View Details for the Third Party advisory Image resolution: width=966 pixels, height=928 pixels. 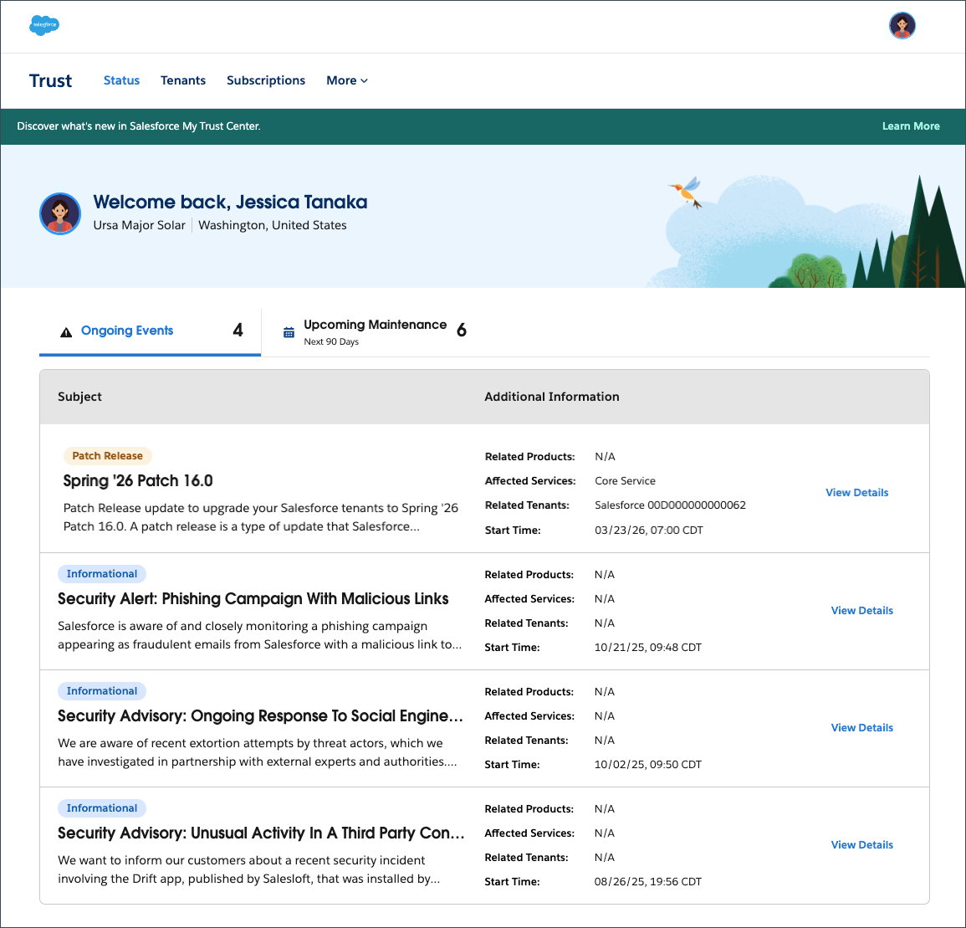(x=861, y=845)
